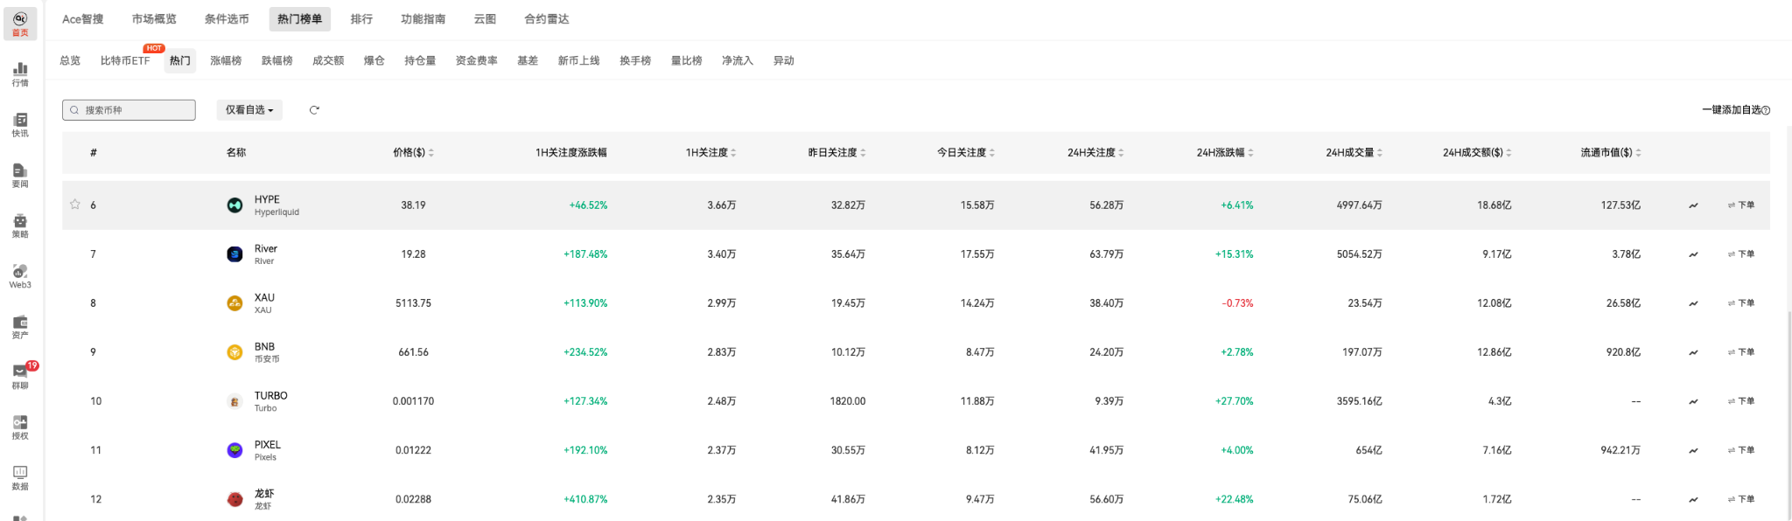Image resolution: width=1792 pixels, height=521 pixels.
Task: Open the 资产 wallet sidebar icon
Action: [x=20, y=326]
